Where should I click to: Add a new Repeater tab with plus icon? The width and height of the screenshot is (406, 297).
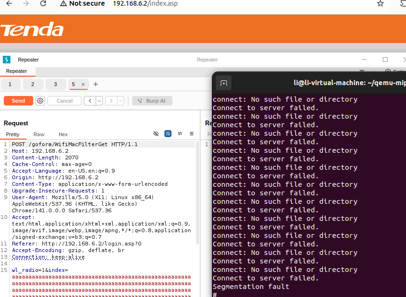click(96, 84)
